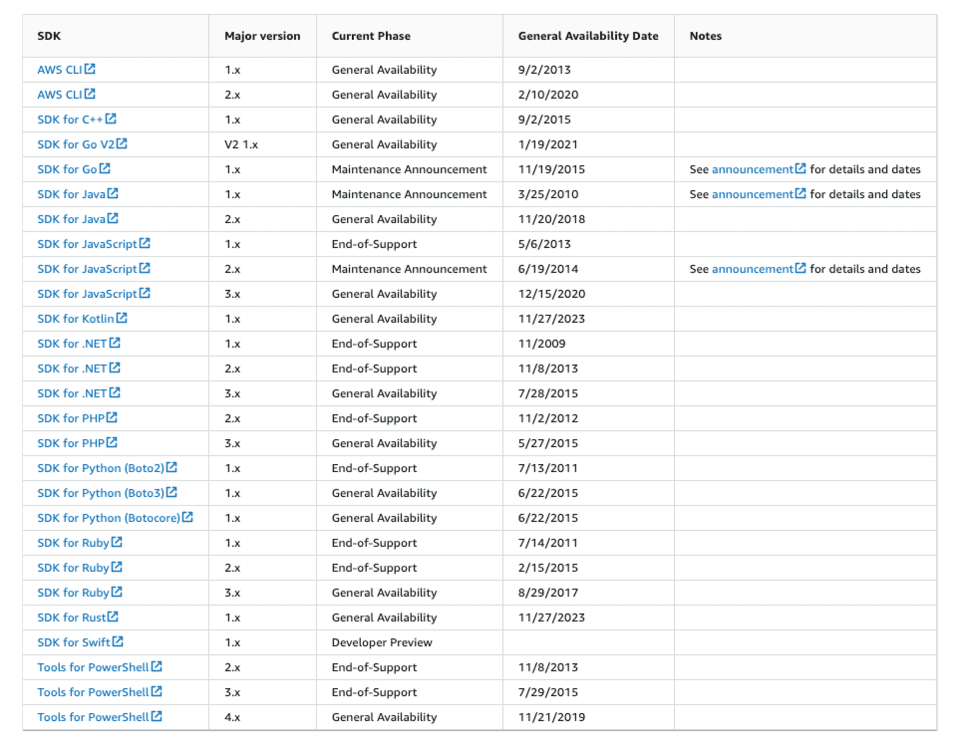Select the date 6/19/2014
957x741 pixels.
(x=548, y=269)
